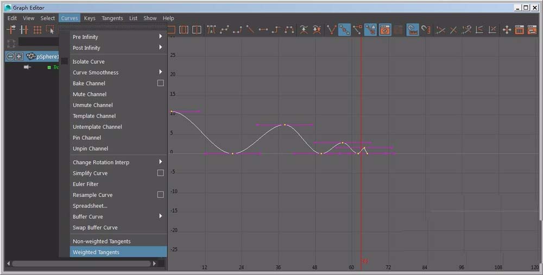The height and width of the screenshot is (275, 543).
Task: Select the Lattice Deform Keys tool
Action: point(37,30)
